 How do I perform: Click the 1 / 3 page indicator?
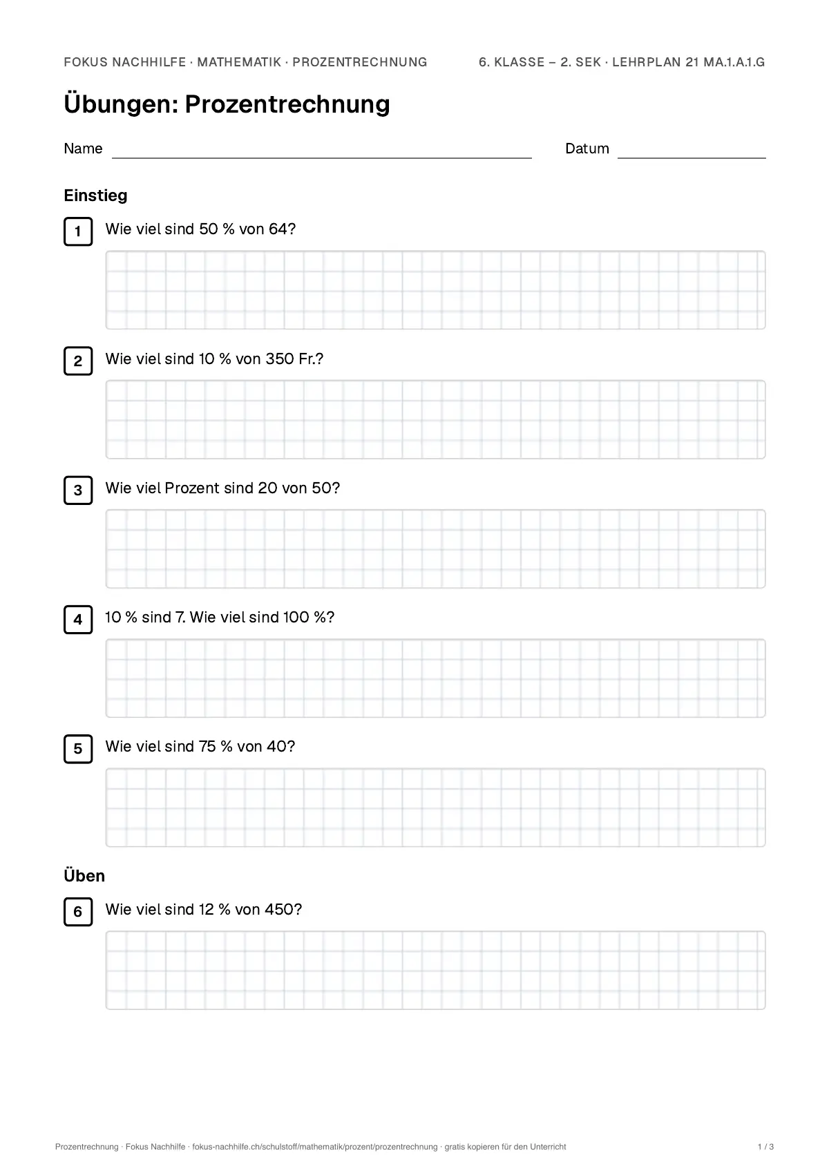click(765, 1147)
